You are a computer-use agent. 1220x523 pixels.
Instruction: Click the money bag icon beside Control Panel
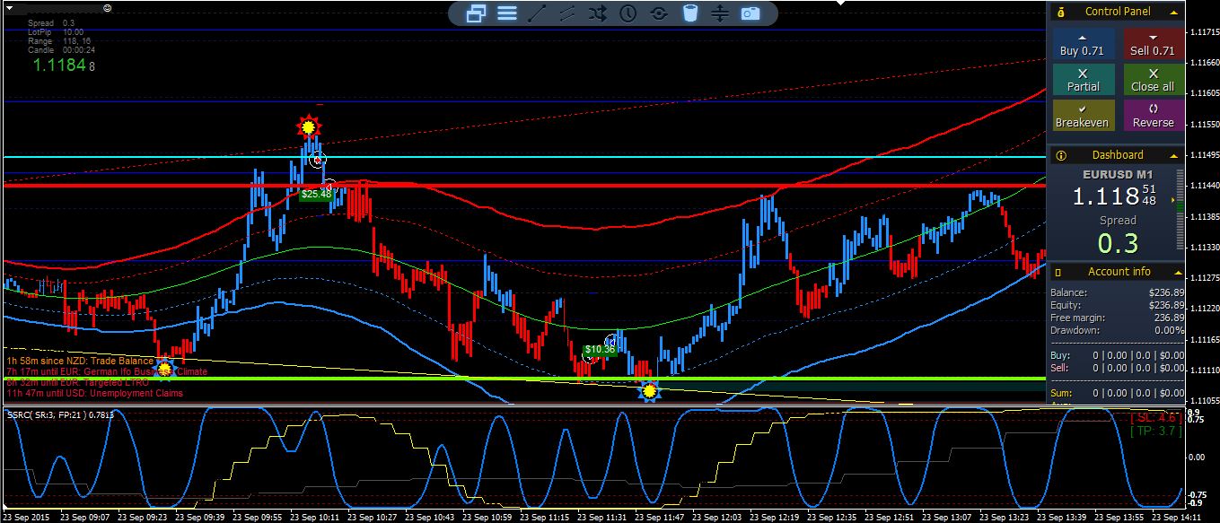click(x=1060, y=13)
